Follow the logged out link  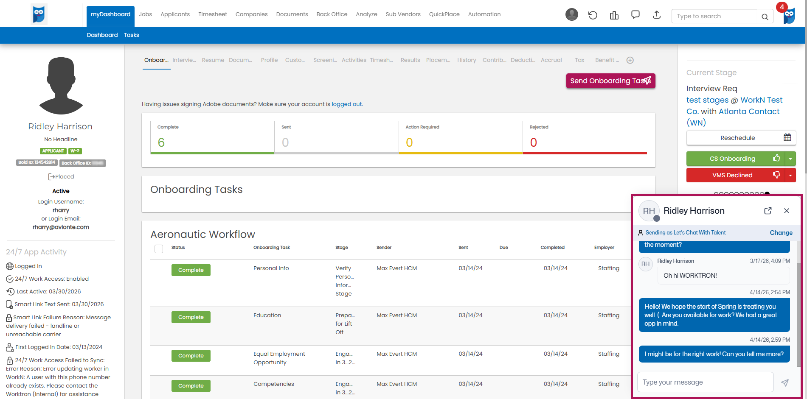pyautogui.click(x=346, y=104)
